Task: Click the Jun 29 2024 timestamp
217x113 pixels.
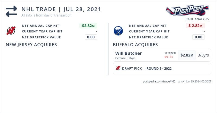Action: tap(199, 81)
